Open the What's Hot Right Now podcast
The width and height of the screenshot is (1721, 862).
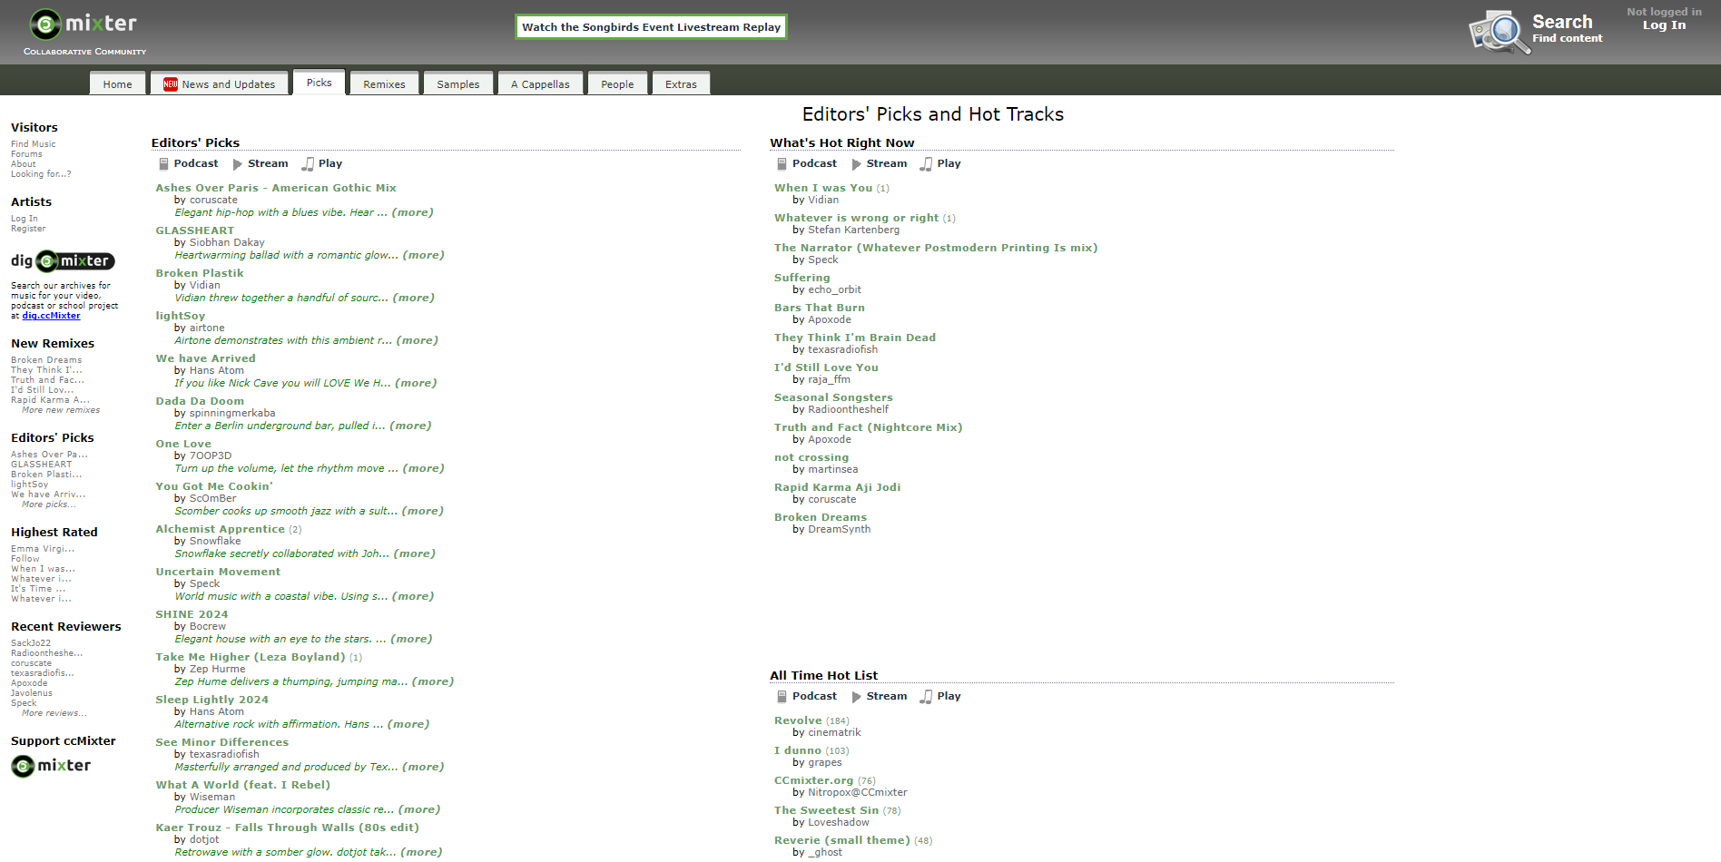coord(814,163)
